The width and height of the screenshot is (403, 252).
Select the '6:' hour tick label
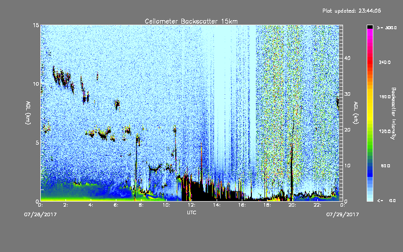(x=116, y=205)
